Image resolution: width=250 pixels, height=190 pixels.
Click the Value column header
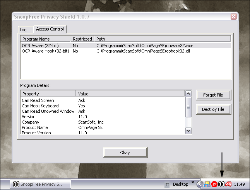point(130,94)
